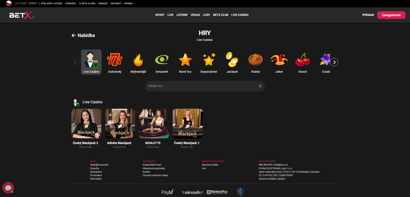Click the Přihlásit login link
410x197 pixels.
(x=368, y=15)
